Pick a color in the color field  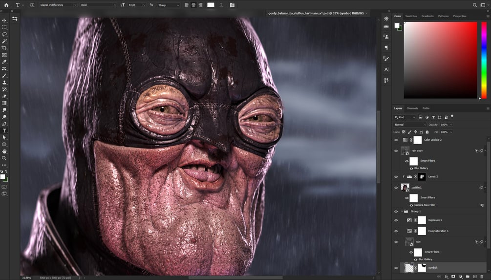click(x=440, y=60)
